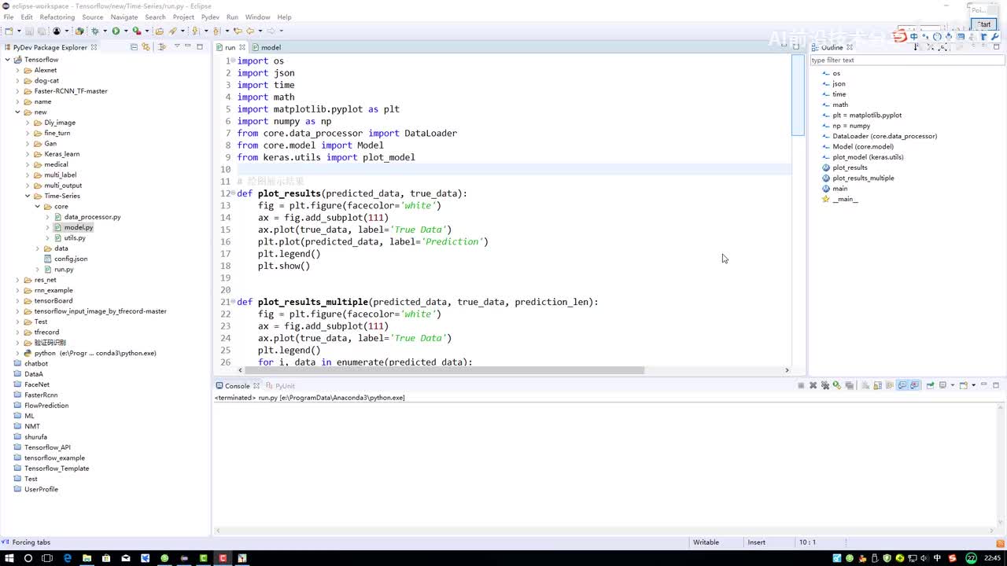
Task: Click the Back navigation arrow icon
Action: coord(250,31)
